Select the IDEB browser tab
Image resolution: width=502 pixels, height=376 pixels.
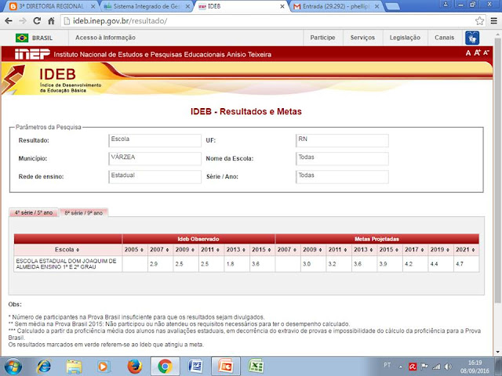point(242,6)
